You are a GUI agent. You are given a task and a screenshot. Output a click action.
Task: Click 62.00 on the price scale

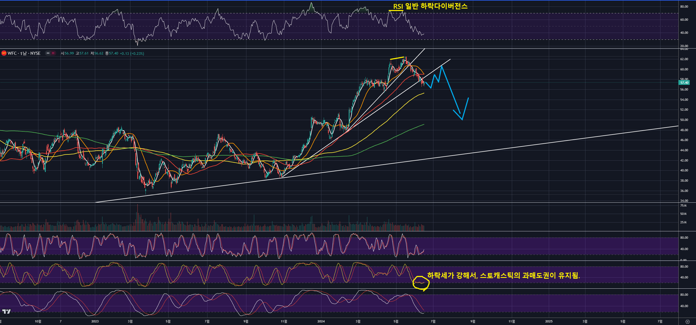click(x=684, y=59)
